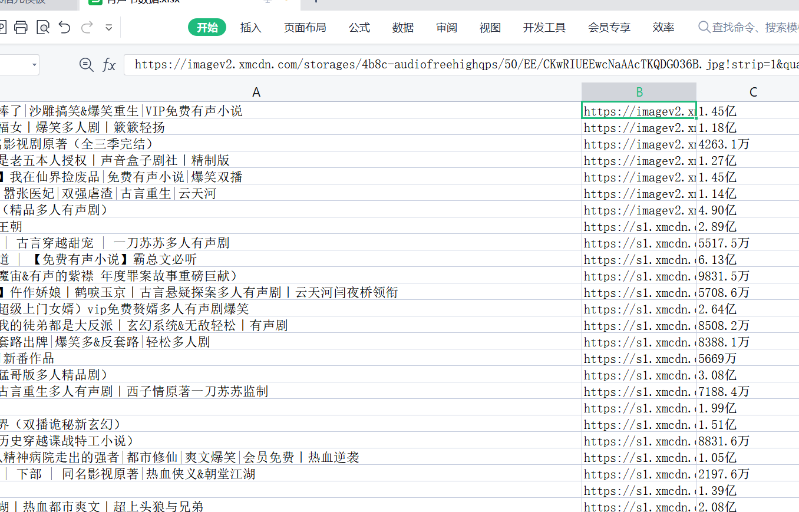Image resolution: width=799 pixels, height=512 pixels.
Task: Switch to the 插入 ribbon tab
Action: coord(250,28)
